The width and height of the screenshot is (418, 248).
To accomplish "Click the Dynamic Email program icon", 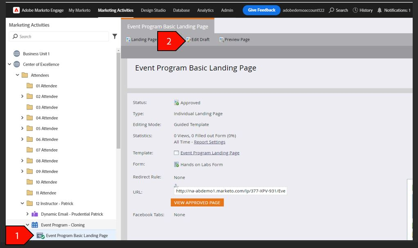I will tap(35, 214).
